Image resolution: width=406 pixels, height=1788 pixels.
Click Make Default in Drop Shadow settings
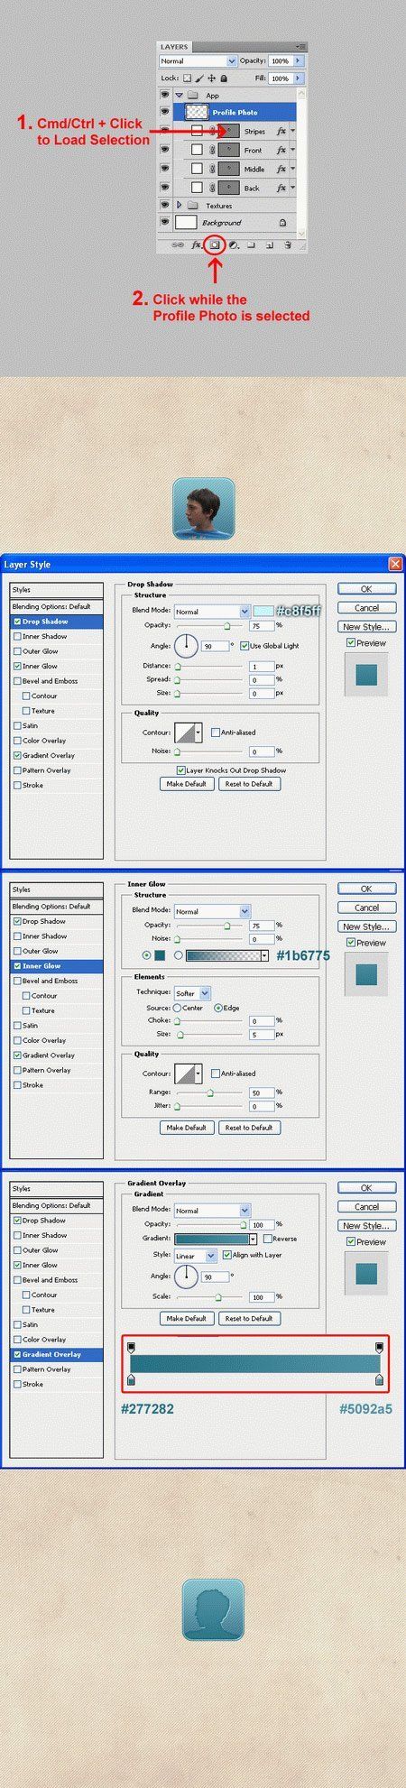187,784
